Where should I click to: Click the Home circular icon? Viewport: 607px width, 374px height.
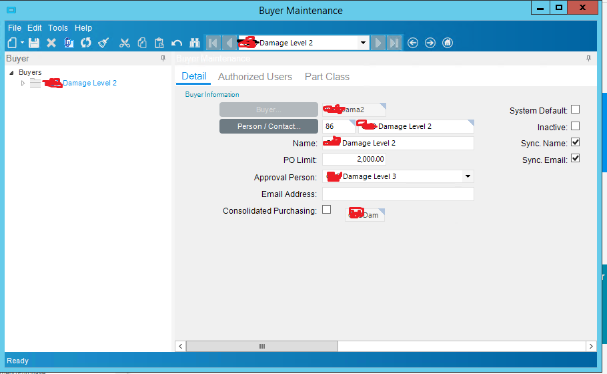[x=448, y=43]
